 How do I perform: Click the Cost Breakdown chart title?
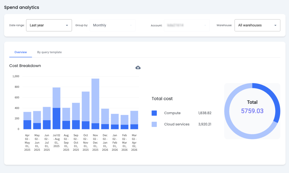coord(25,66)
